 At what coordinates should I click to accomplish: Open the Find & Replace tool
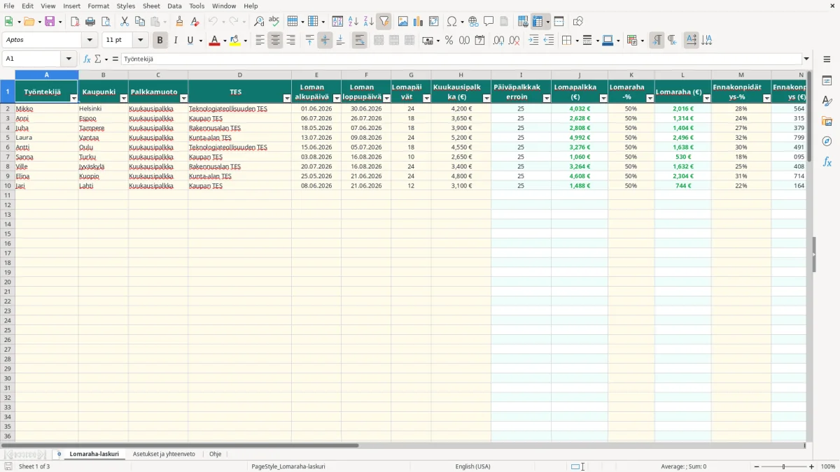[x=258, y=22]
